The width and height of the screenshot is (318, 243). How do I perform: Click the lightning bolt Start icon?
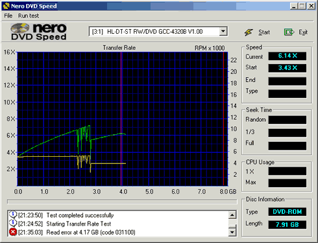[249, 32]
